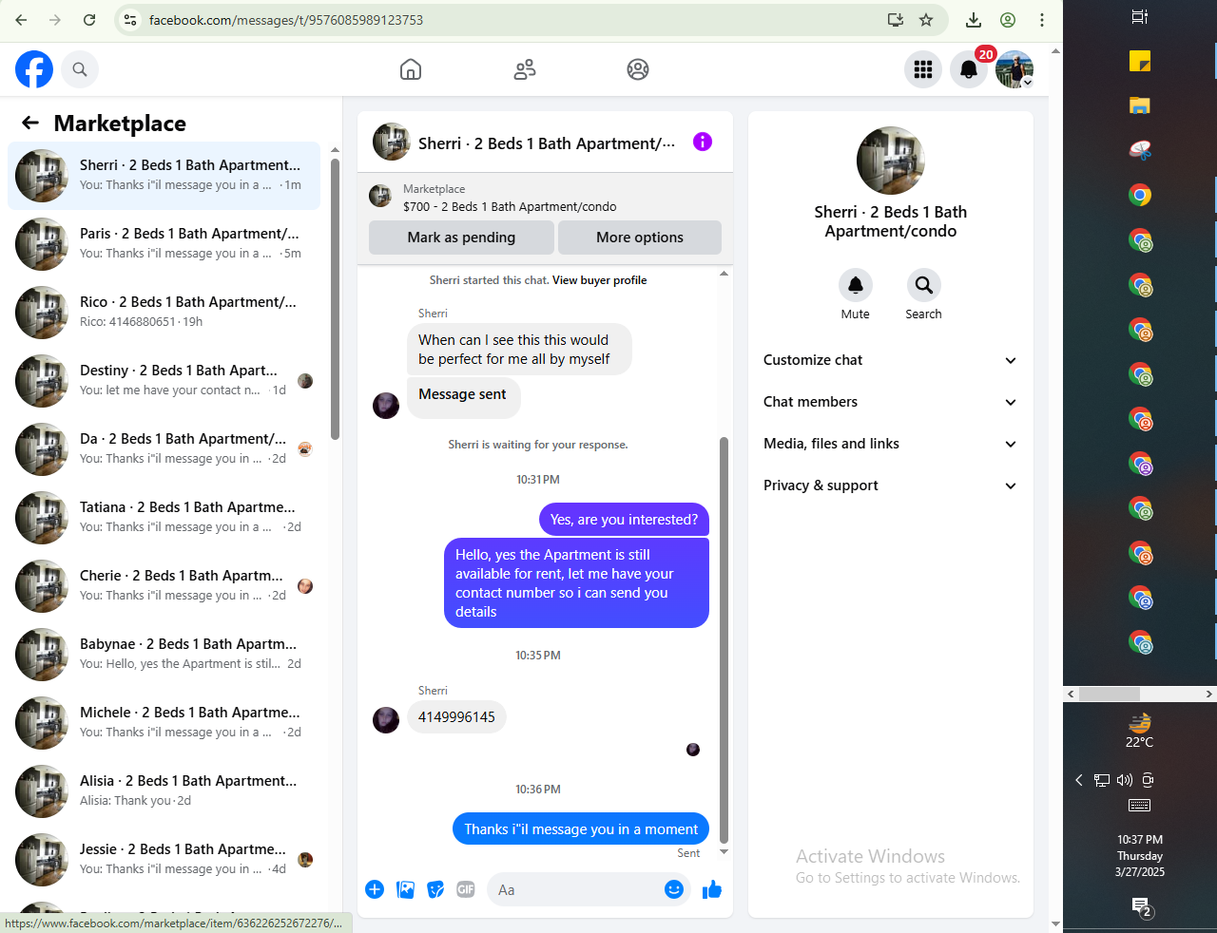Screen dimensions: 1217x933
Task: Open File Explorer from taskbar
Action: point(1140,105)
